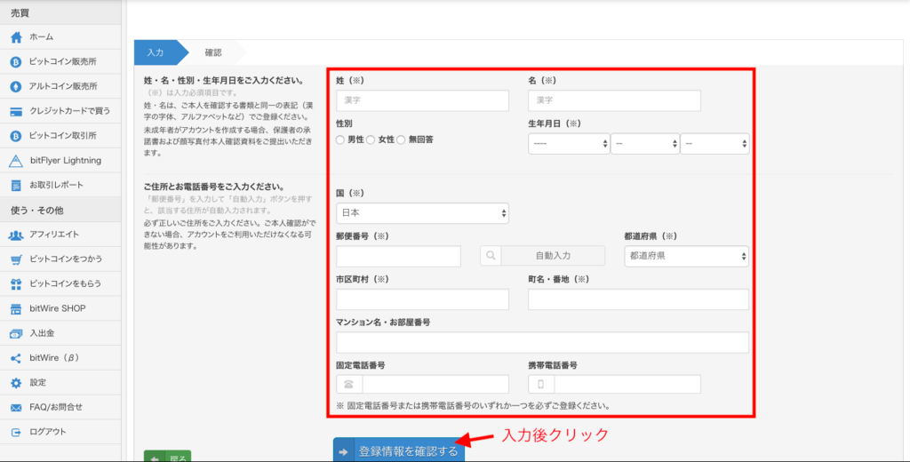This screenshot has height=462, width=910.
Task: Select the 無回答 radio button
Action: [401, 139]
